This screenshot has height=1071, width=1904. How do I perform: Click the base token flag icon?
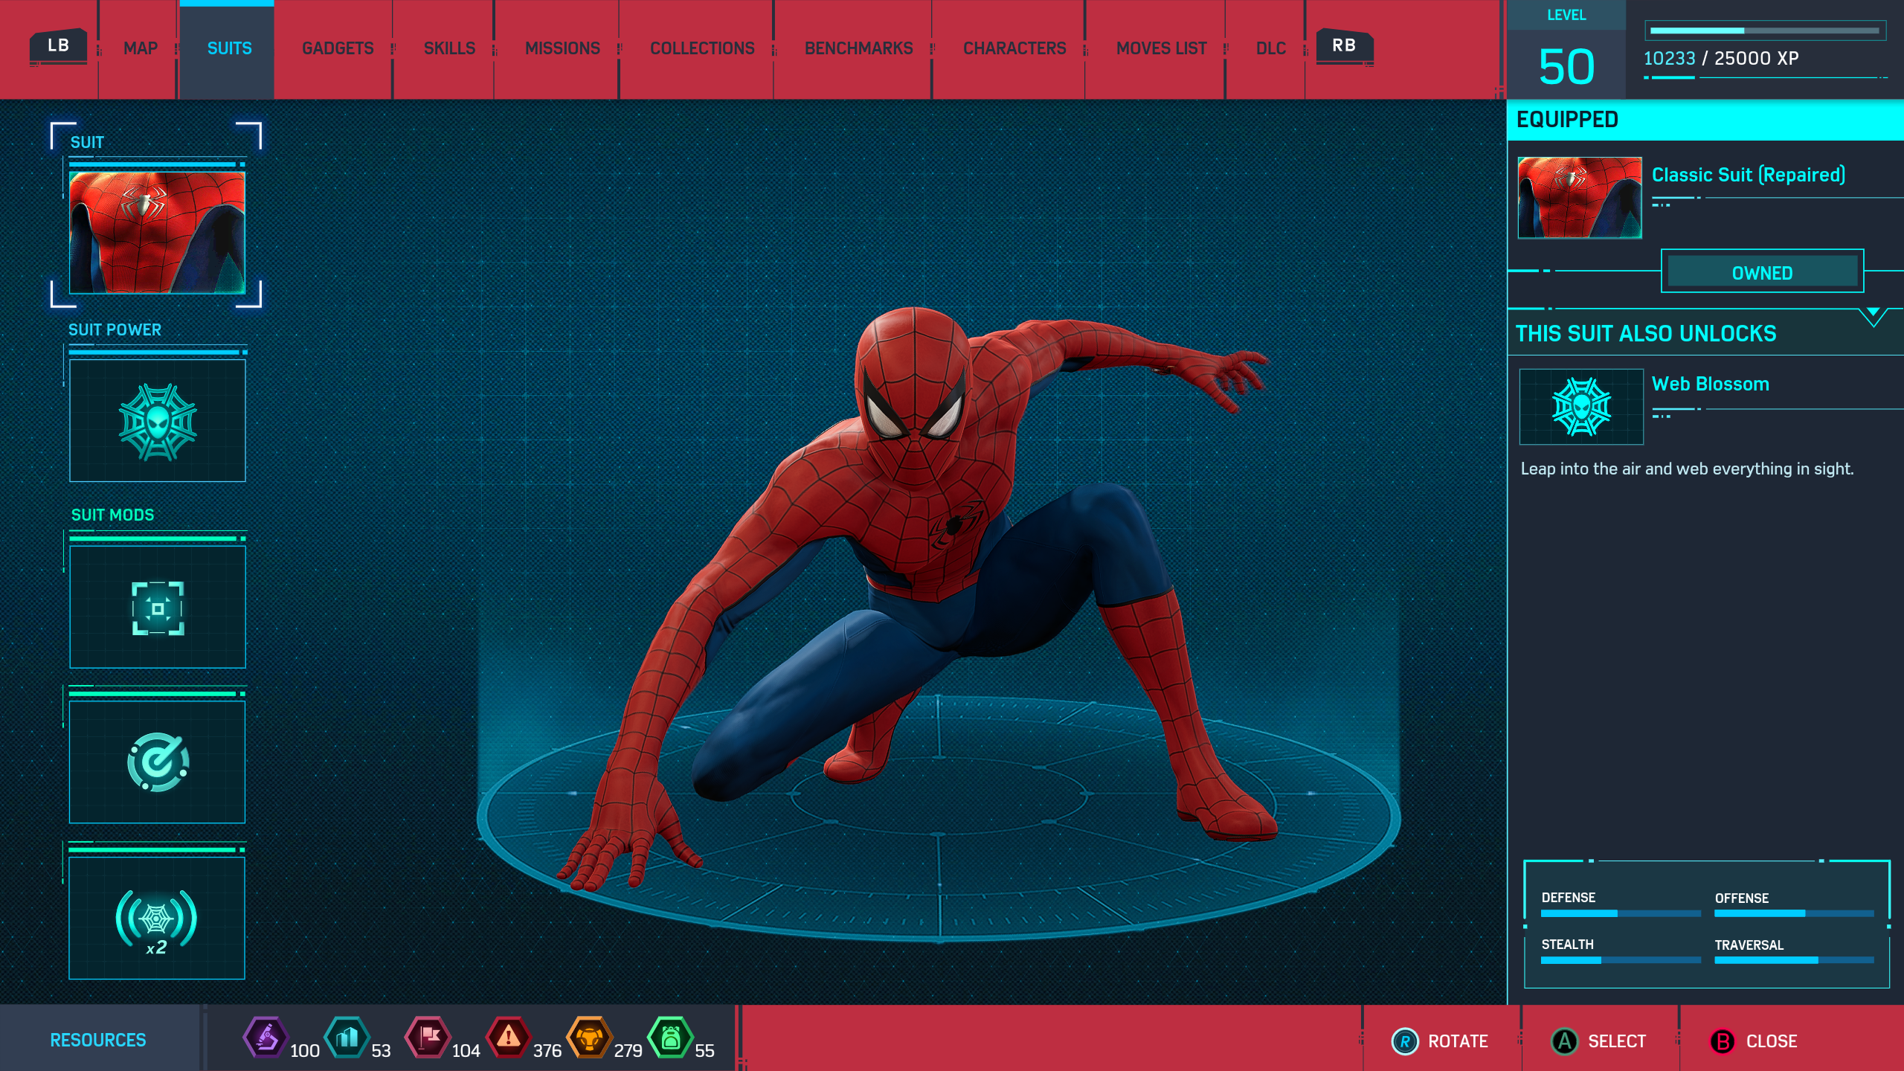tap(428, 1038)
